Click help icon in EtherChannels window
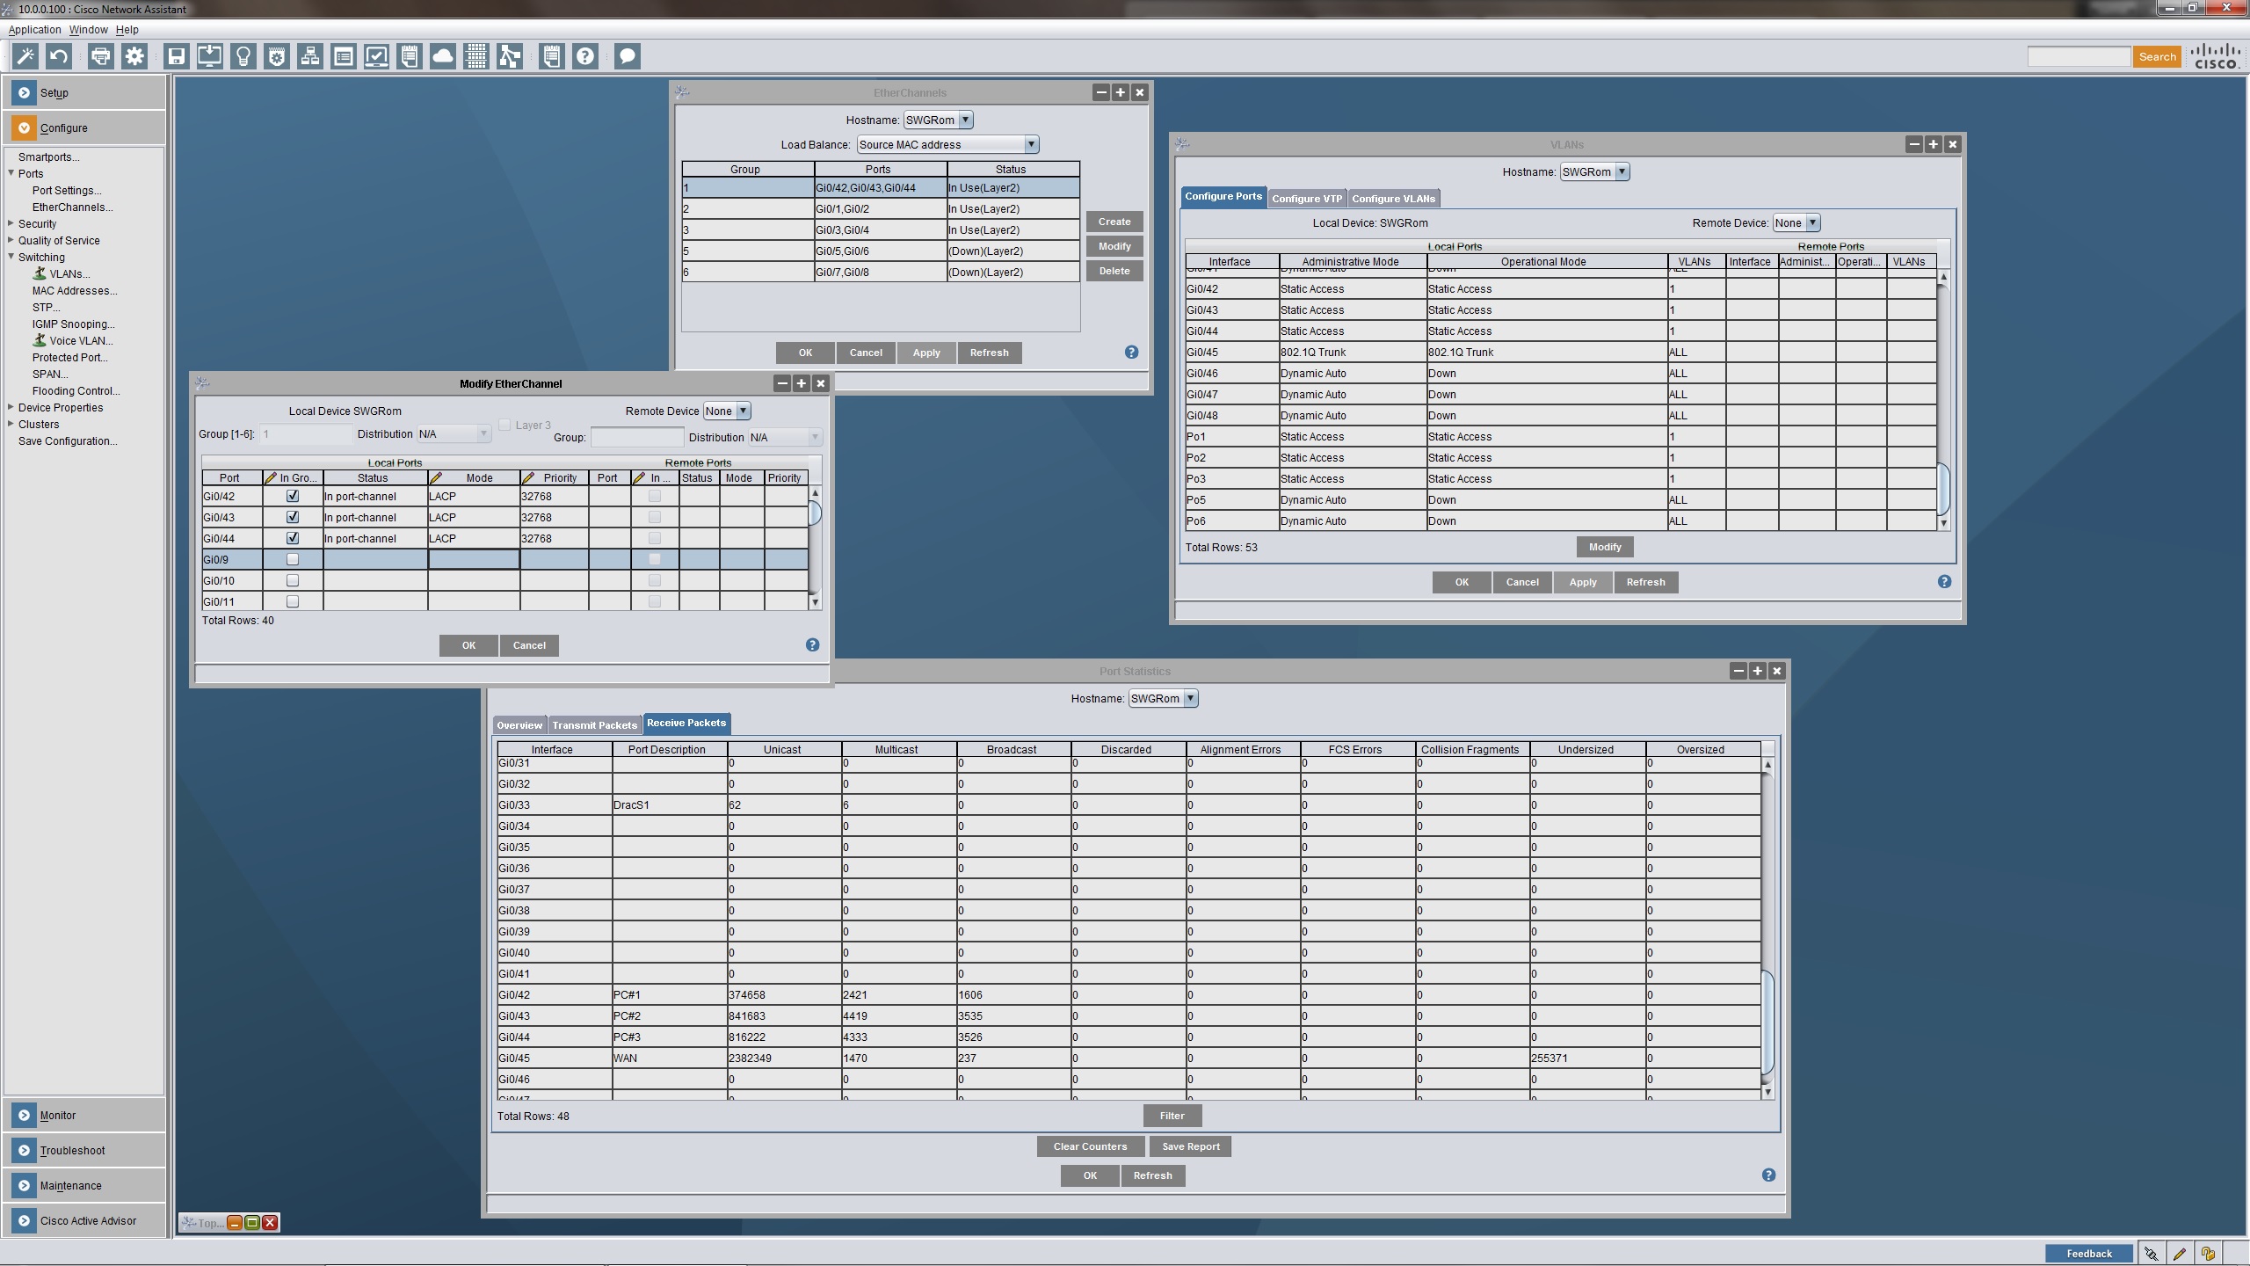The image size is (2250, 1266). pos(1132,353)
